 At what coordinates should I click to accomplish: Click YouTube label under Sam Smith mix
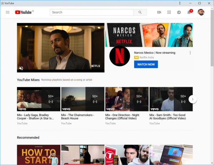coord(154,124)
